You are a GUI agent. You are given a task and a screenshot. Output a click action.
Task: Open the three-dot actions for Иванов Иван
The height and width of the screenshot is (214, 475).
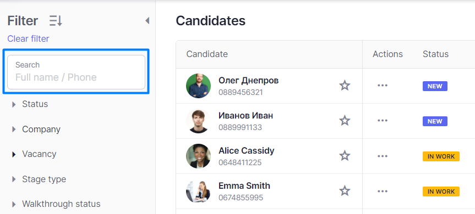coord(383,121)
